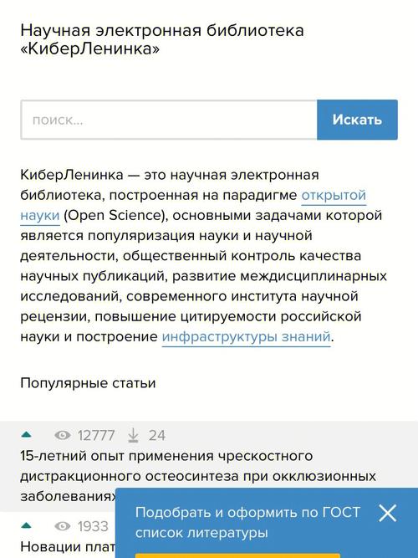Click the Искать search button
Screen dimensions: 418x558
click(x=357, y=120)
